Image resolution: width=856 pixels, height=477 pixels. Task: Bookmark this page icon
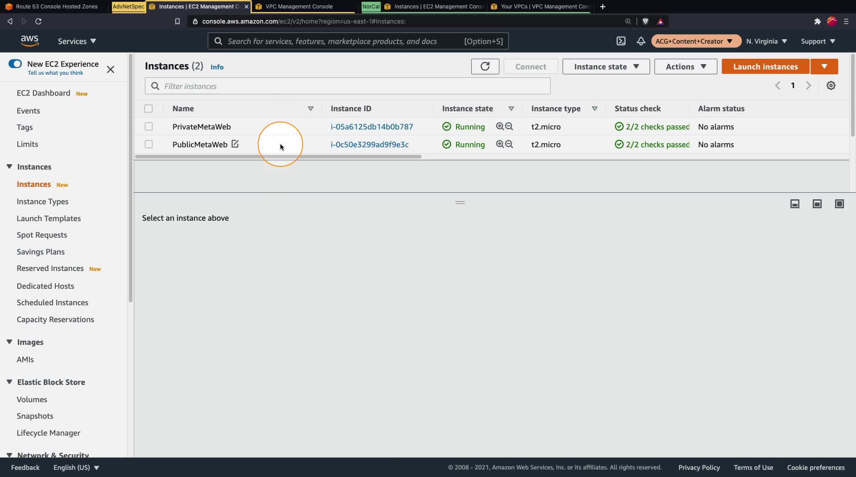177,21
